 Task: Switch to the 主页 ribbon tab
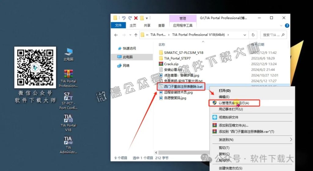(133, 26)
